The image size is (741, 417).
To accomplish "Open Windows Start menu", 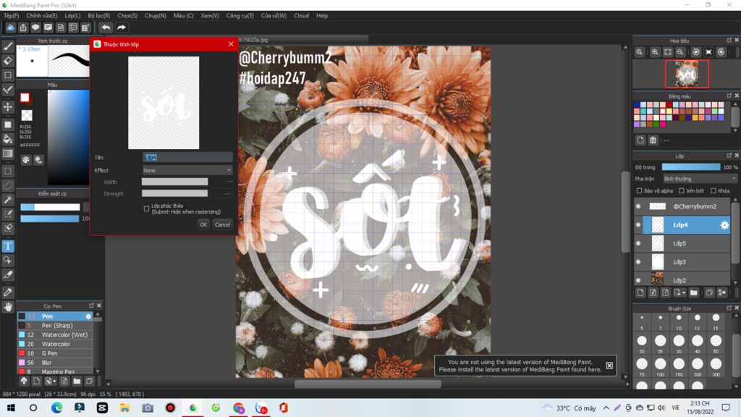I will (10, 408).
